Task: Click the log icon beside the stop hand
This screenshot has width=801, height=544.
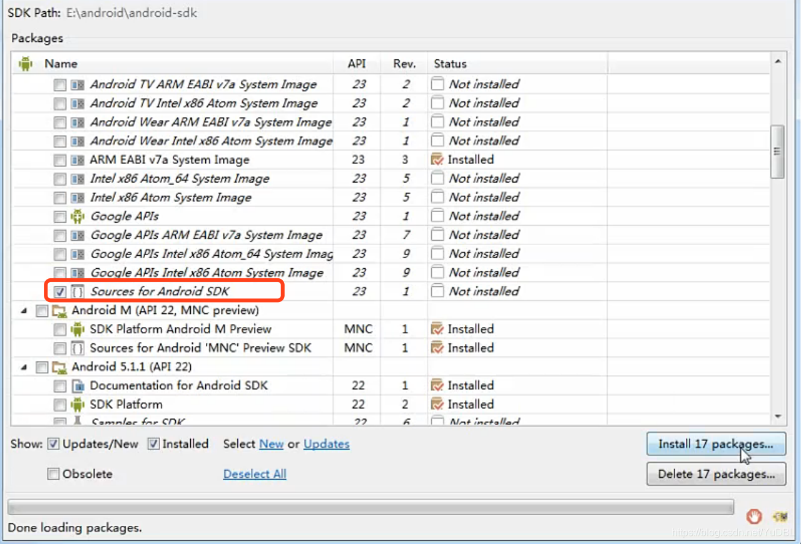Action: click(780, 516)
